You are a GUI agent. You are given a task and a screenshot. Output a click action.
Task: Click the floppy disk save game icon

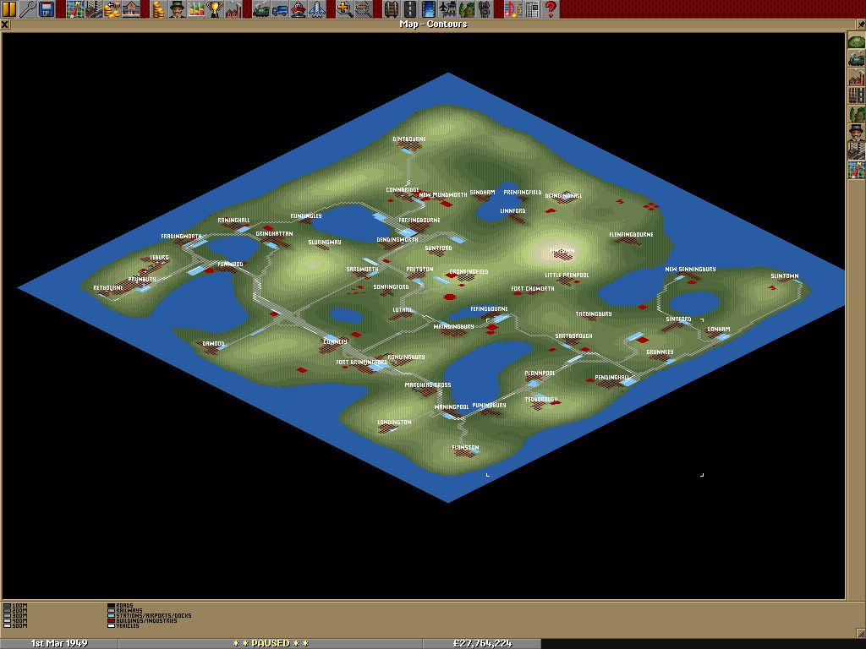point(47,8)
